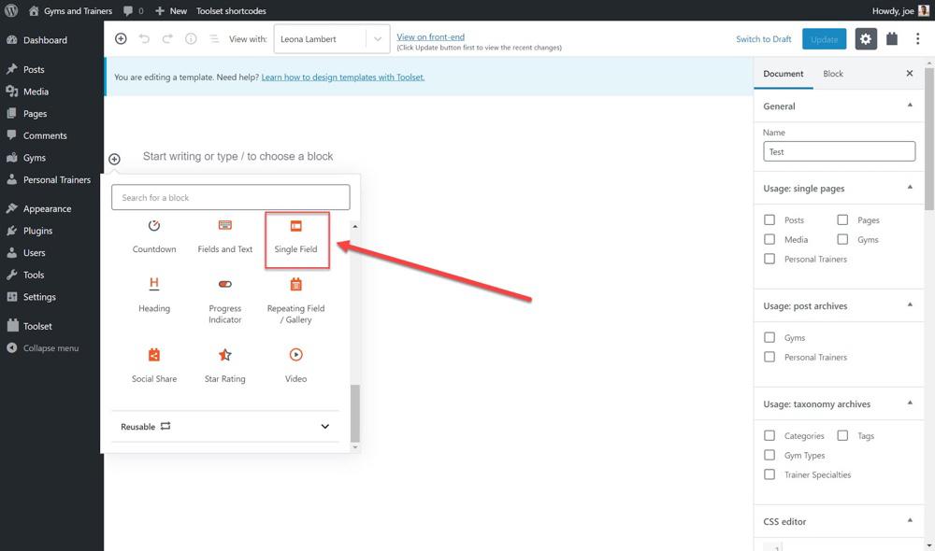Add the Repeating Field / Gallery block
The width and height of the screenshot is (935, 551).
point(295,300)
